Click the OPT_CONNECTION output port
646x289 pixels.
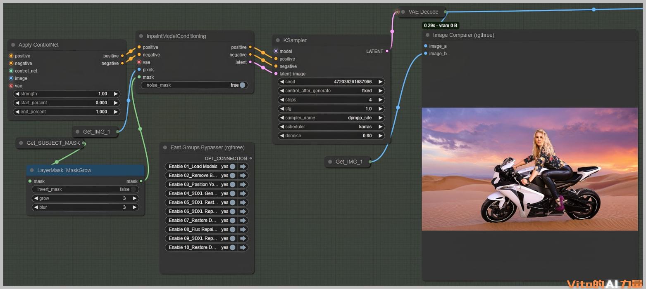(x=250, y=158)
